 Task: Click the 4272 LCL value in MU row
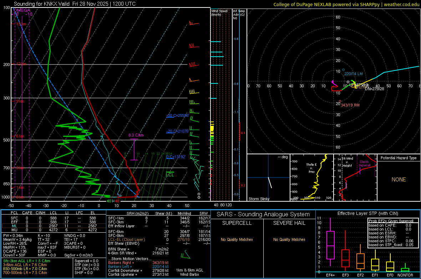click(53, 229)
